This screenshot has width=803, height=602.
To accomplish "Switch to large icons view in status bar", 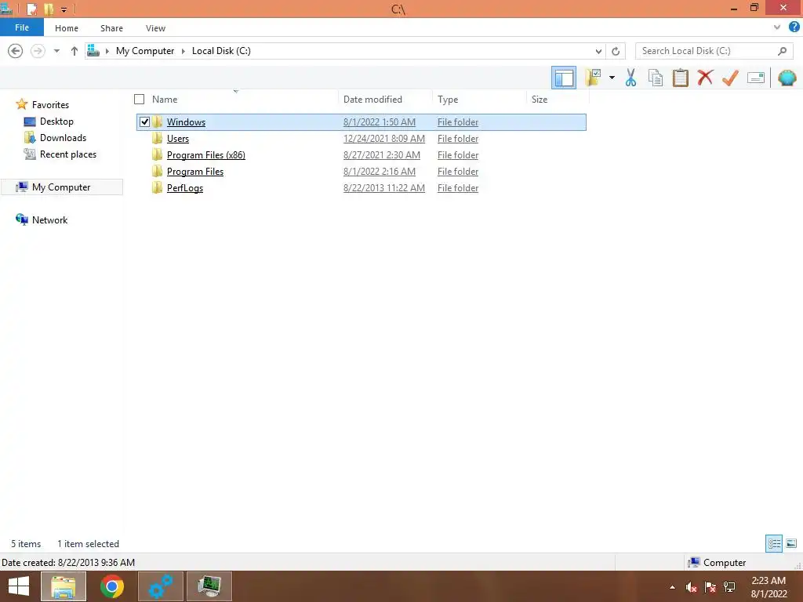I will click(791, 543).
